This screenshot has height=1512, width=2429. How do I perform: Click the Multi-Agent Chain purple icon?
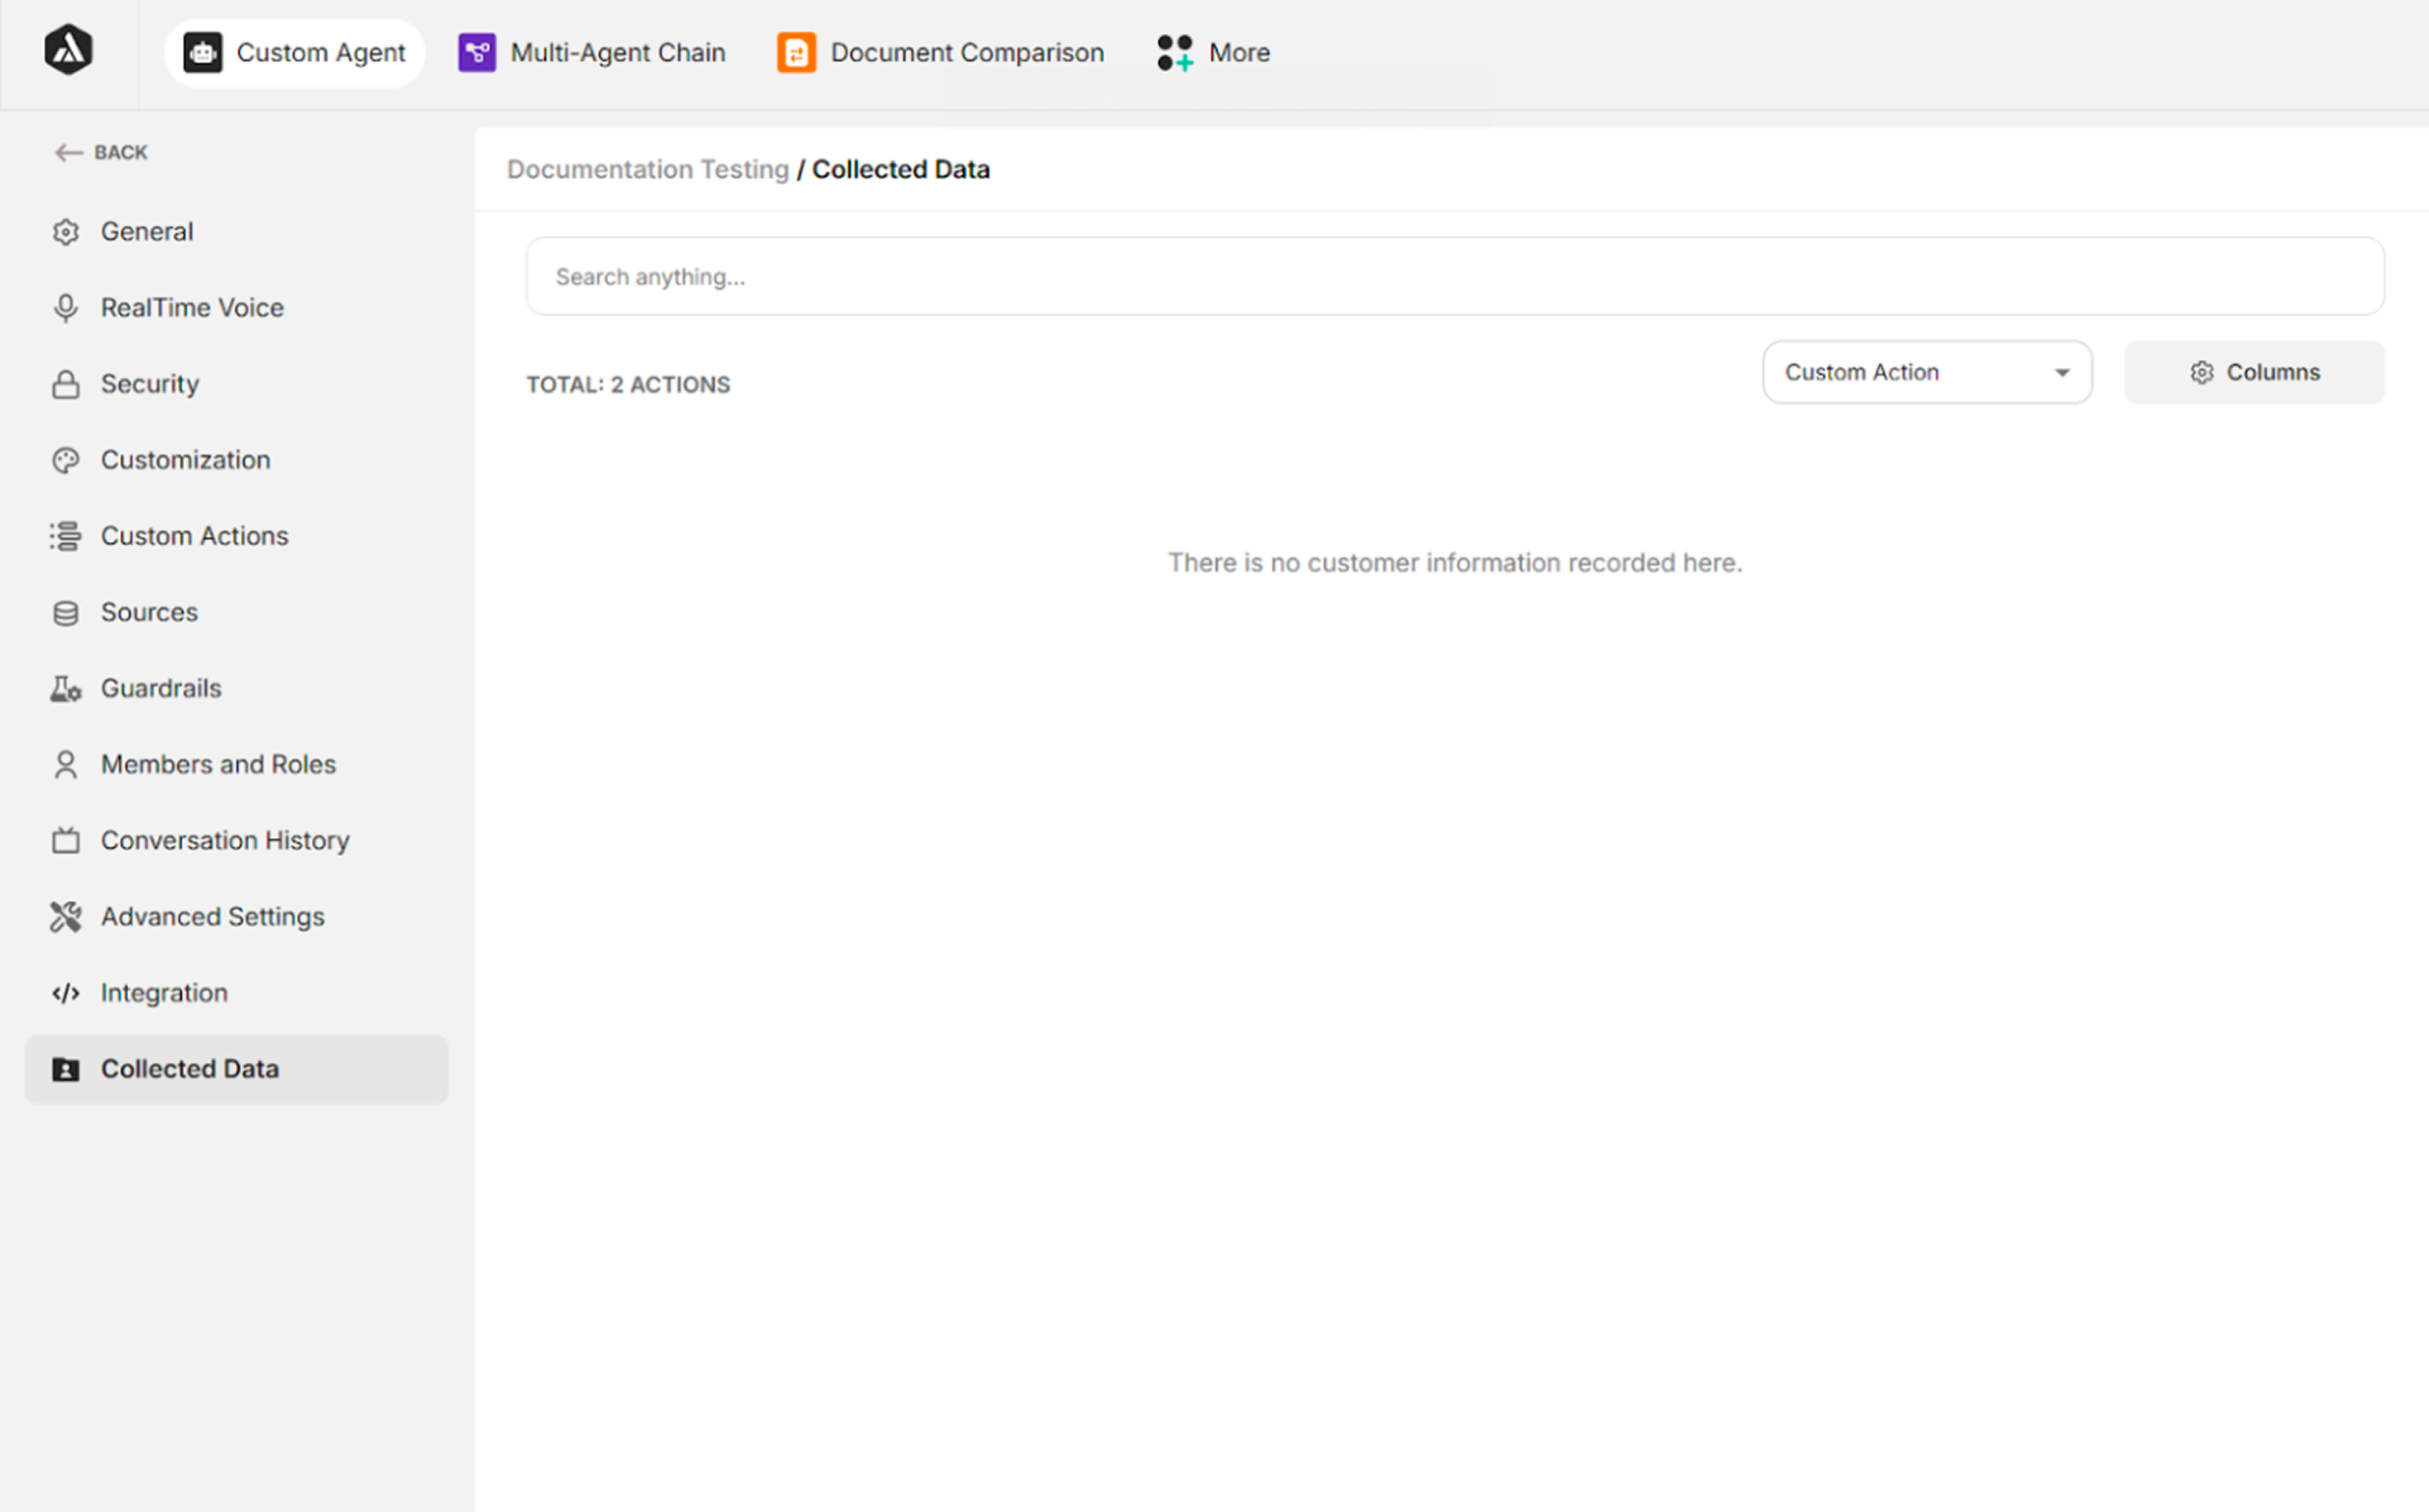point(477,52)
